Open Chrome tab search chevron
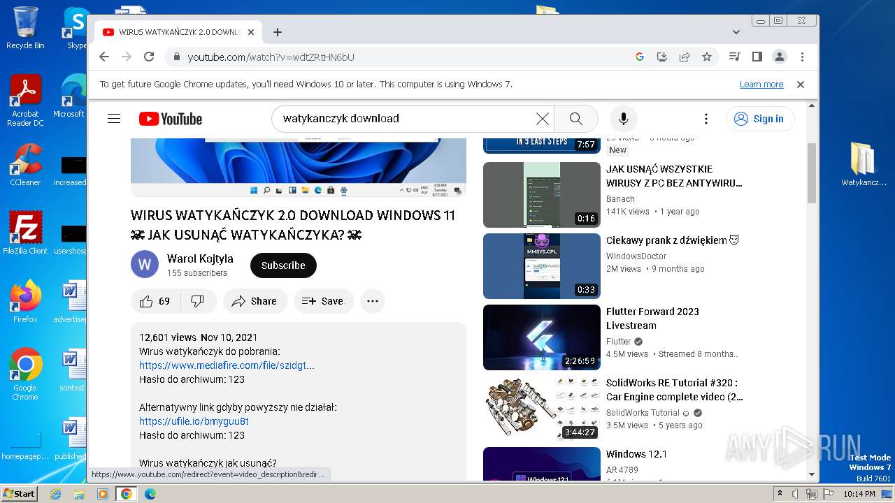This screenshot has height=503, width=895. (736, 32)
